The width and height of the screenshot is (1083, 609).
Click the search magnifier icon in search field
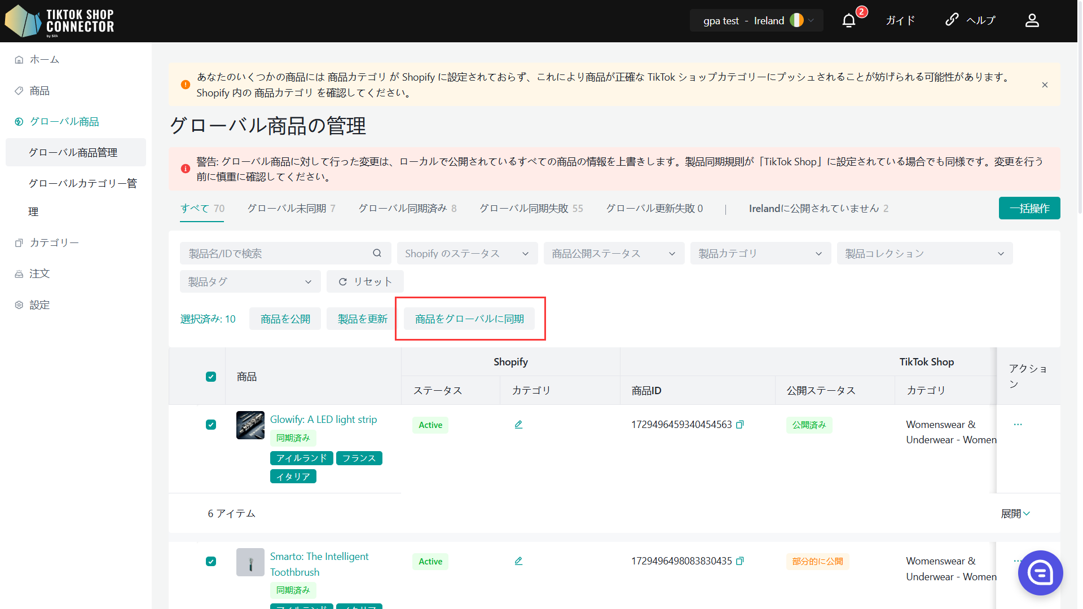tap(377, 253)
